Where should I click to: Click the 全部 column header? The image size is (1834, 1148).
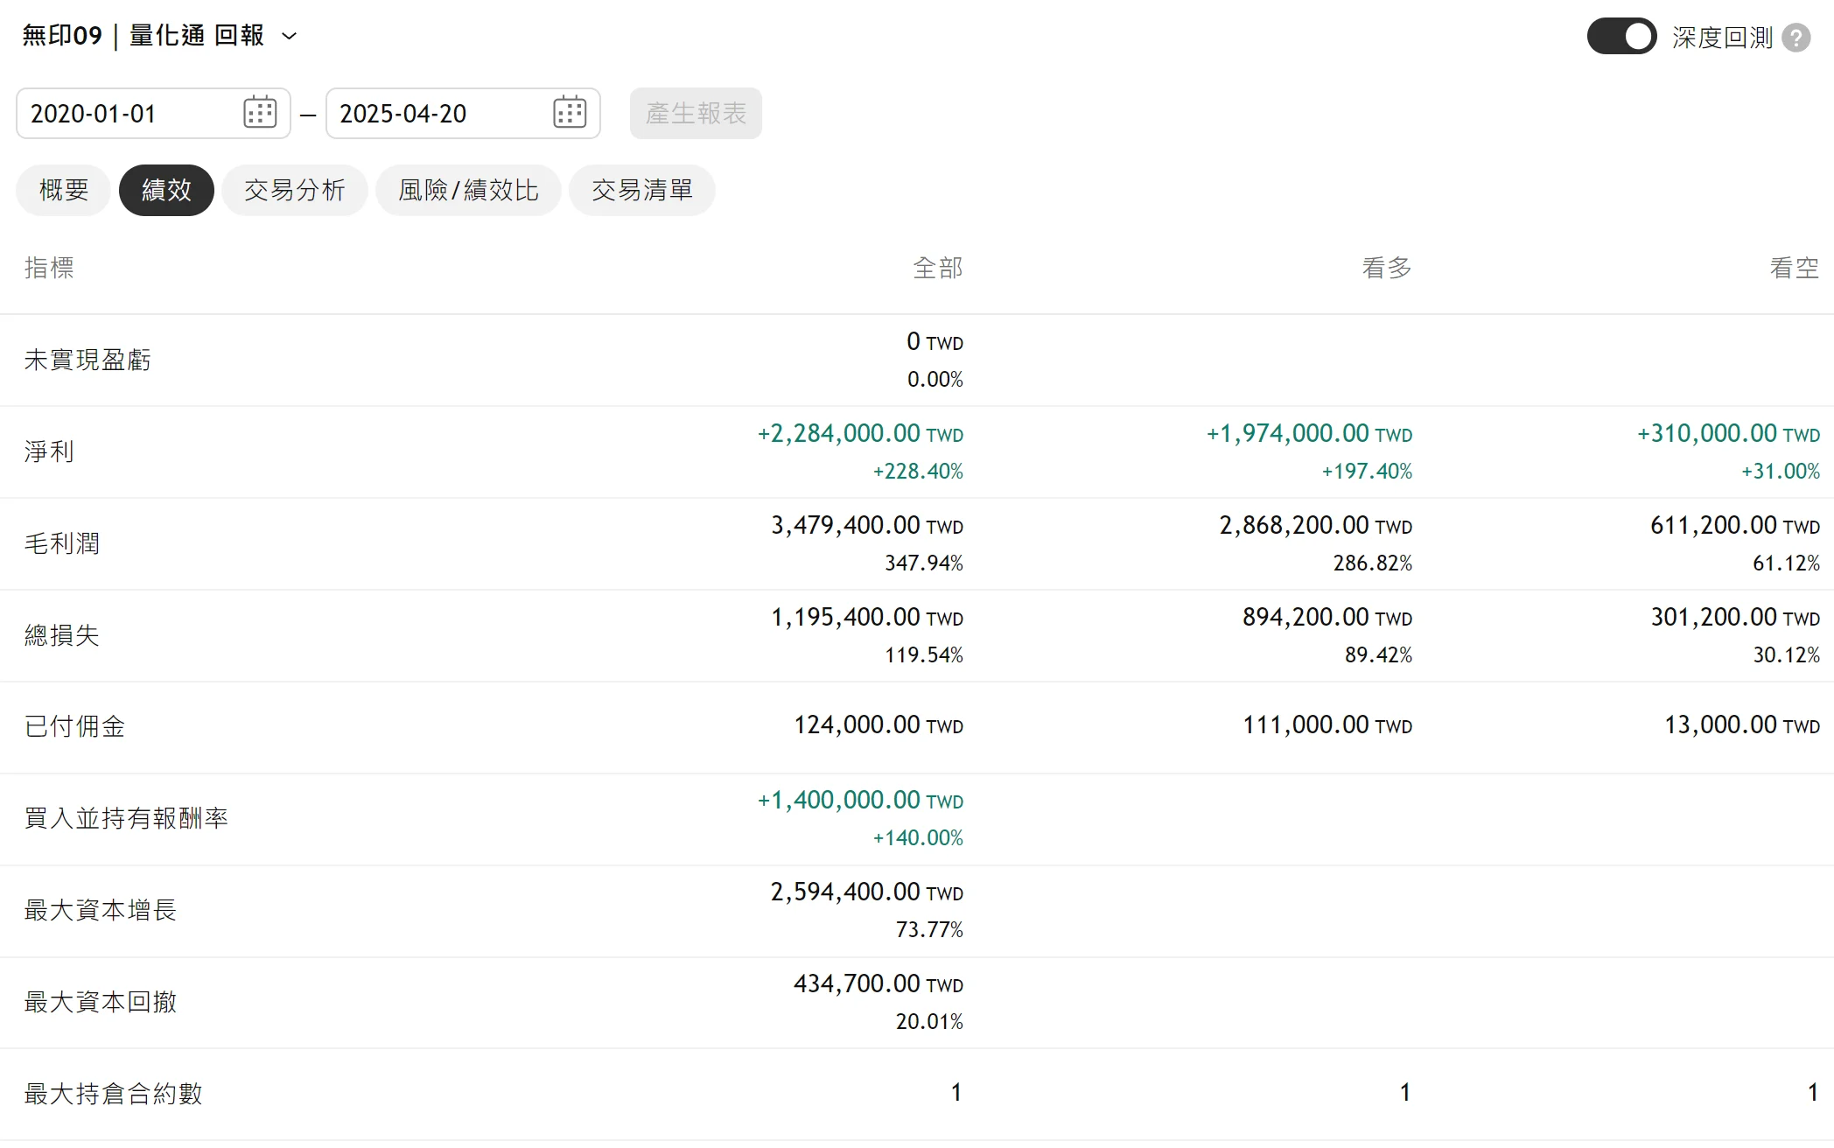click(x=938, y=268)
